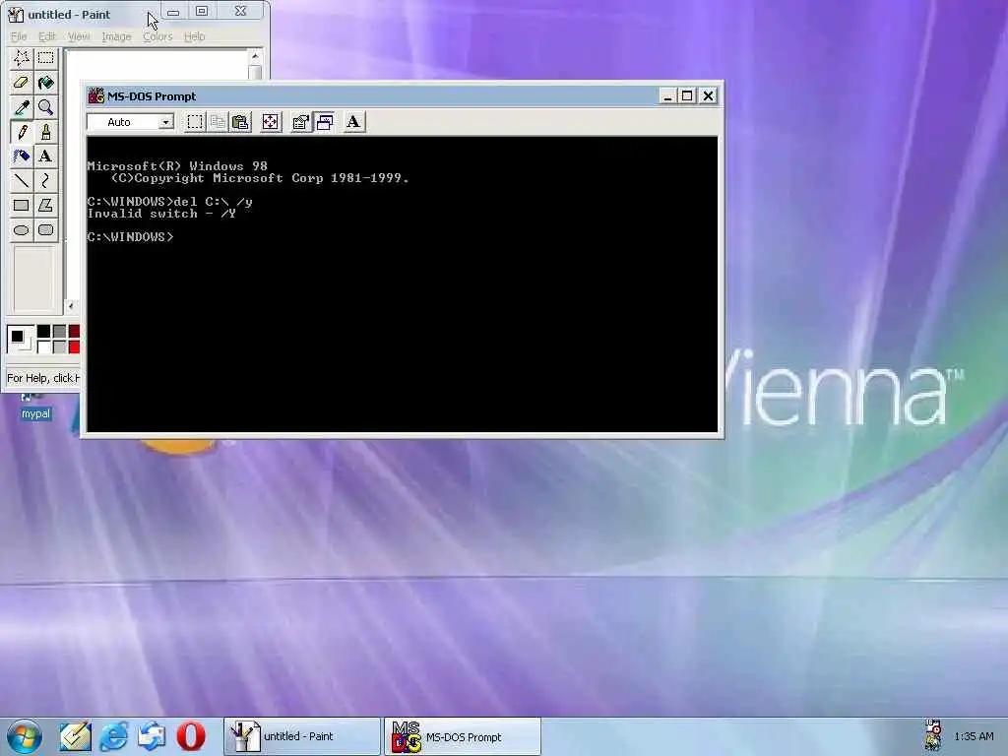Image resolution: width=1008 pixels, height=756 pixels.
Task: Open the Help menu in Paint
Action: tap(194, 36)
